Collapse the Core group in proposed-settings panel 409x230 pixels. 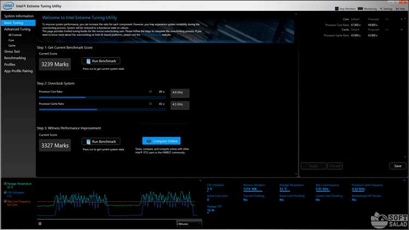401,19
